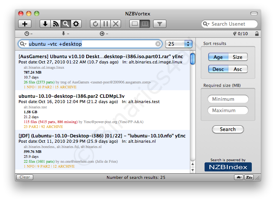Click the resize grip at window corner

pos(258,178)
